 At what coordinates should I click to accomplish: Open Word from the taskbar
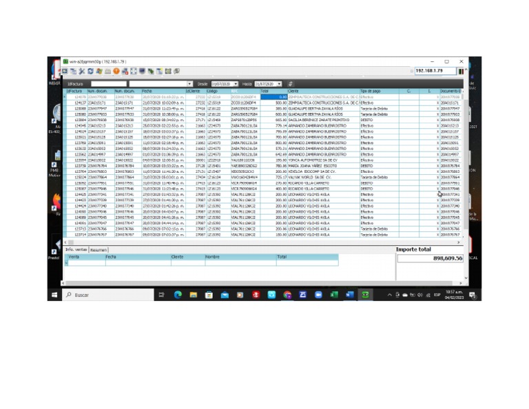(349, 295)
